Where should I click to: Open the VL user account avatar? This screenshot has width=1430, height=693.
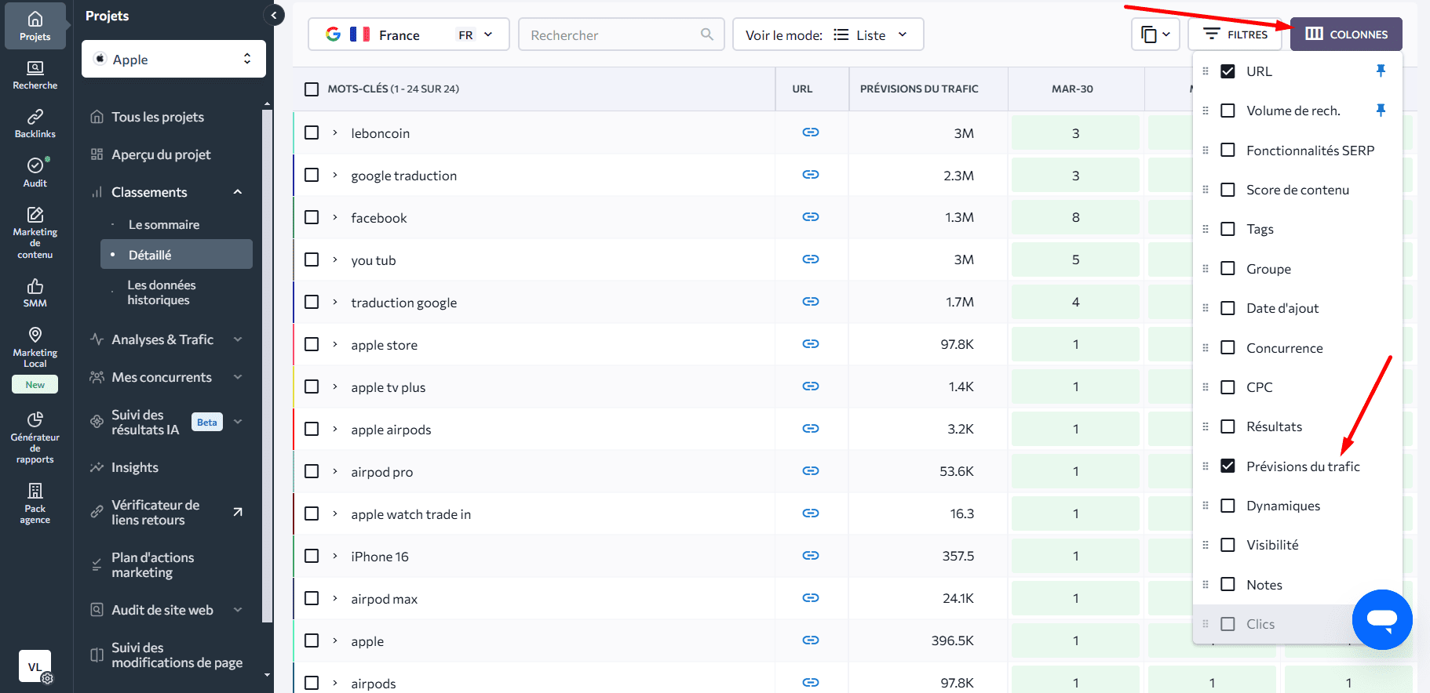pos(35,666)
